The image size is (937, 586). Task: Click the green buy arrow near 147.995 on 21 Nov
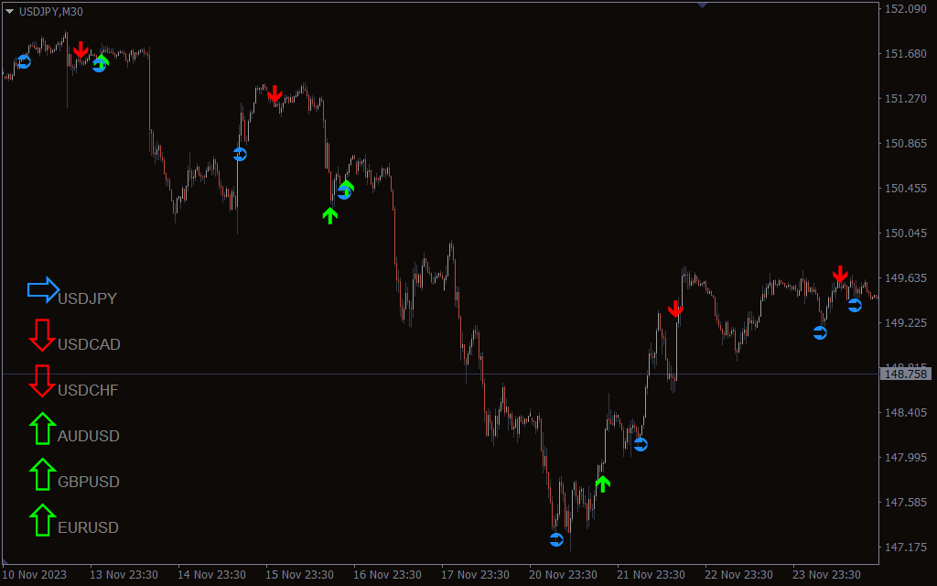point(603,483)
